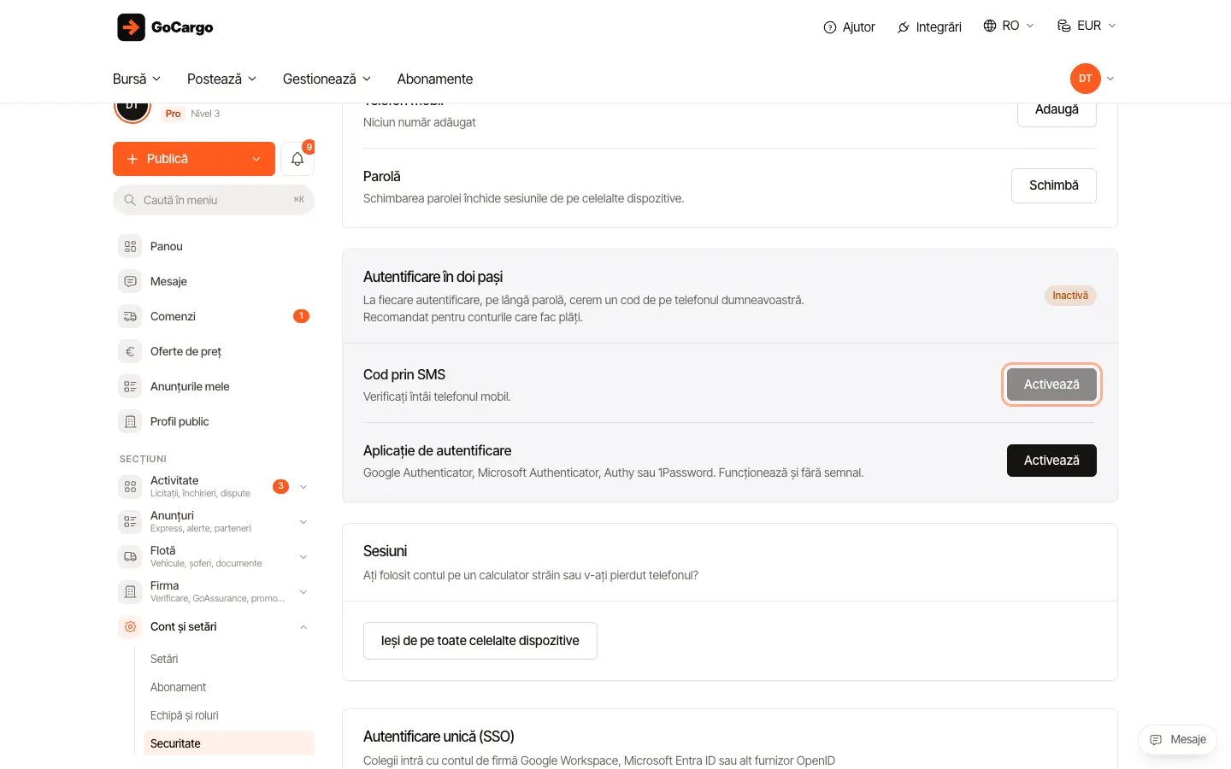Open the Ajutor help link

click(849, 27)
